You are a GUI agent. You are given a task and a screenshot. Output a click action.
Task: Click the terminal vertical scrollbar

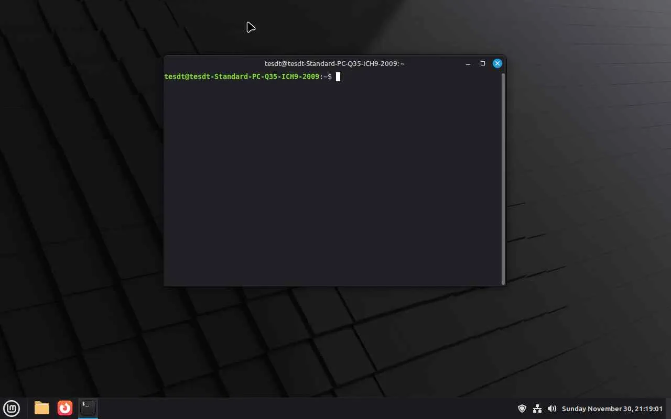point(504,179)
